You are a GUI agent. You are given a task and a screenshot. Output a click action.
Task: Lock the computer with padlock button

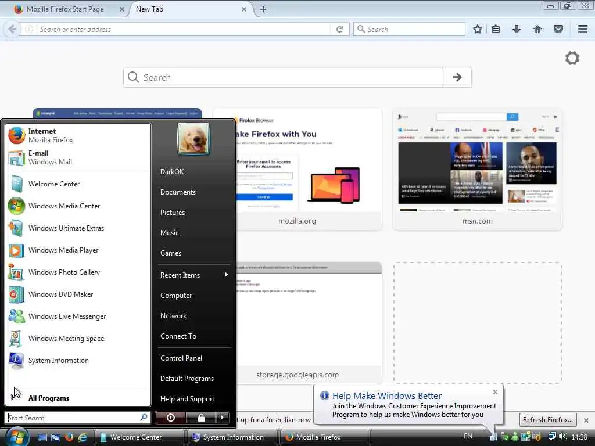tap(200, 418)
